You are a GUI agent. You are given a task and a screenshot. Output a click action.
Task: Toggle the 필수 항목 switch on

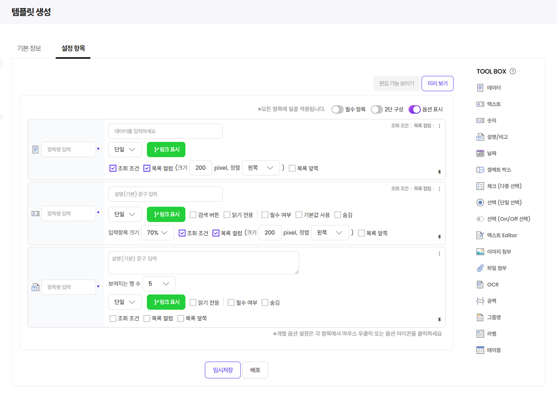click(337, 109)
